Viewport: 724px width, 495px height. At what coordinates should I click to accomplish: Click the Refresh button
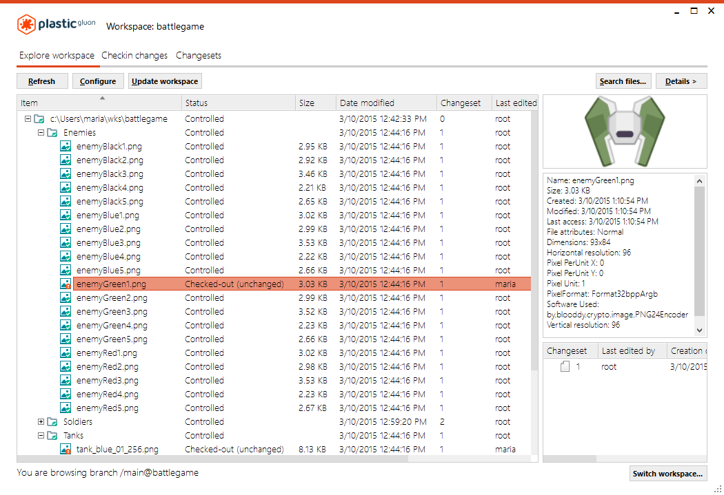pyautogui.click(x=42, y=81)
